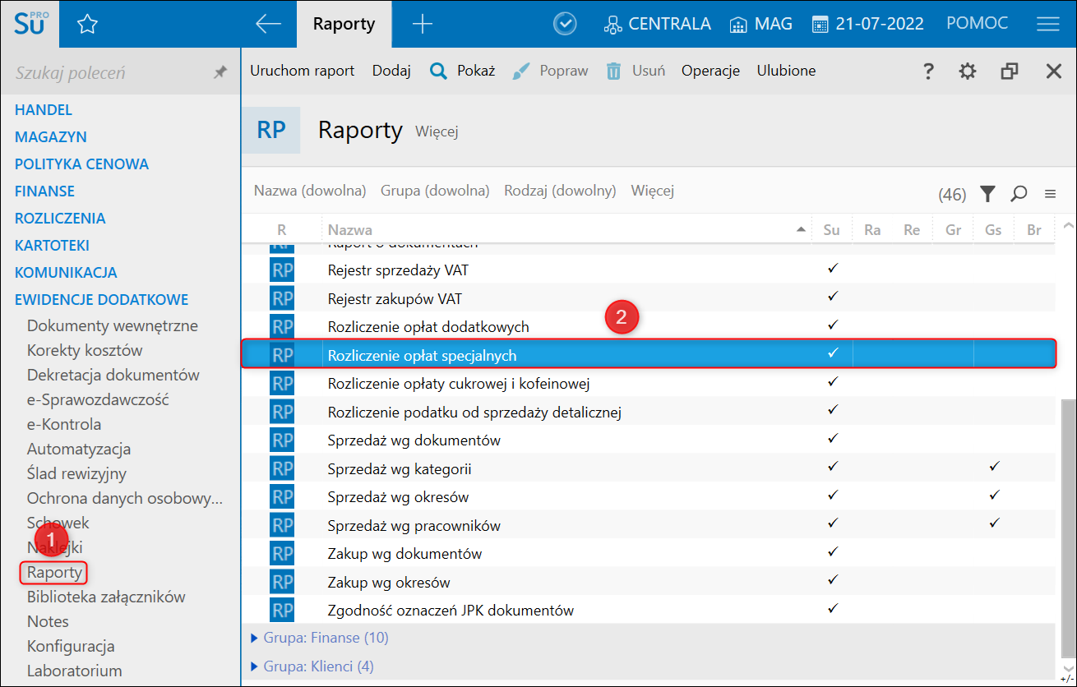
Task: Pin the command search panel
Action: [220, 73]
